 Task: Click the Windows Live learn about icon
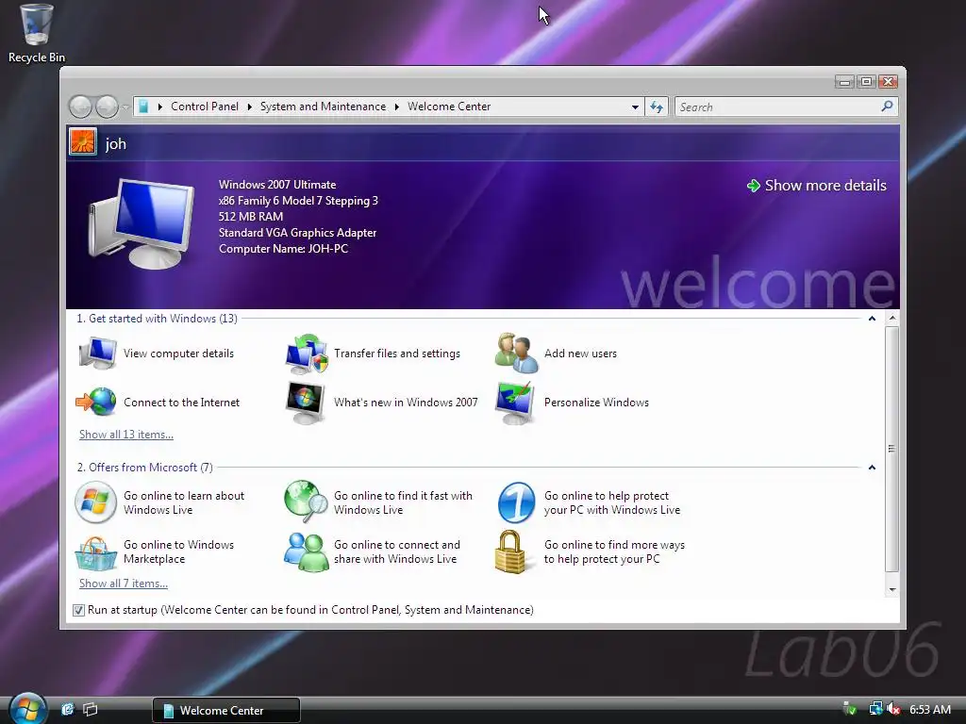click(x=95, y=502)
